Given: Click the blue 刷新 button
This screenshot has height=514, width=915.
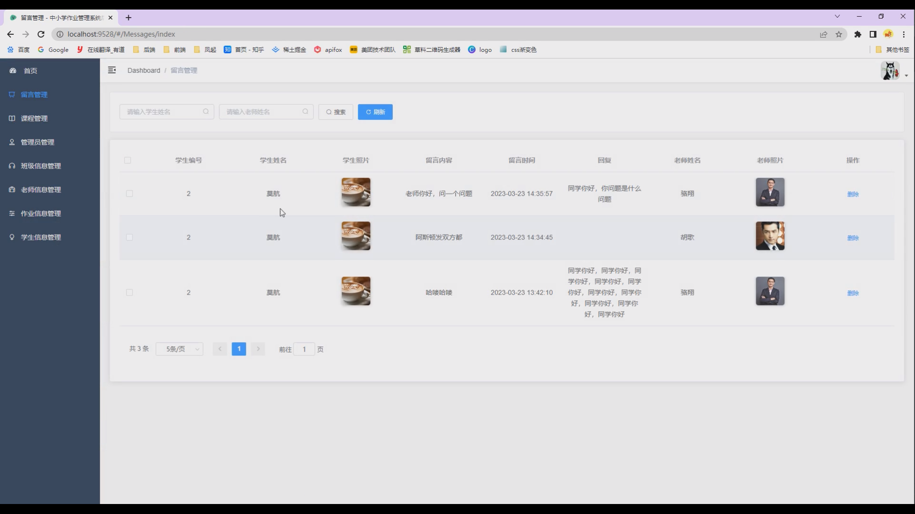Looking at the screenshot, I should coord(375,112).
